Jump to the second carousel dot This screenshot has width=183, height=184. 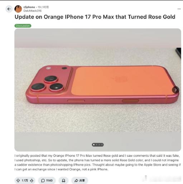(x=96, y=145)
